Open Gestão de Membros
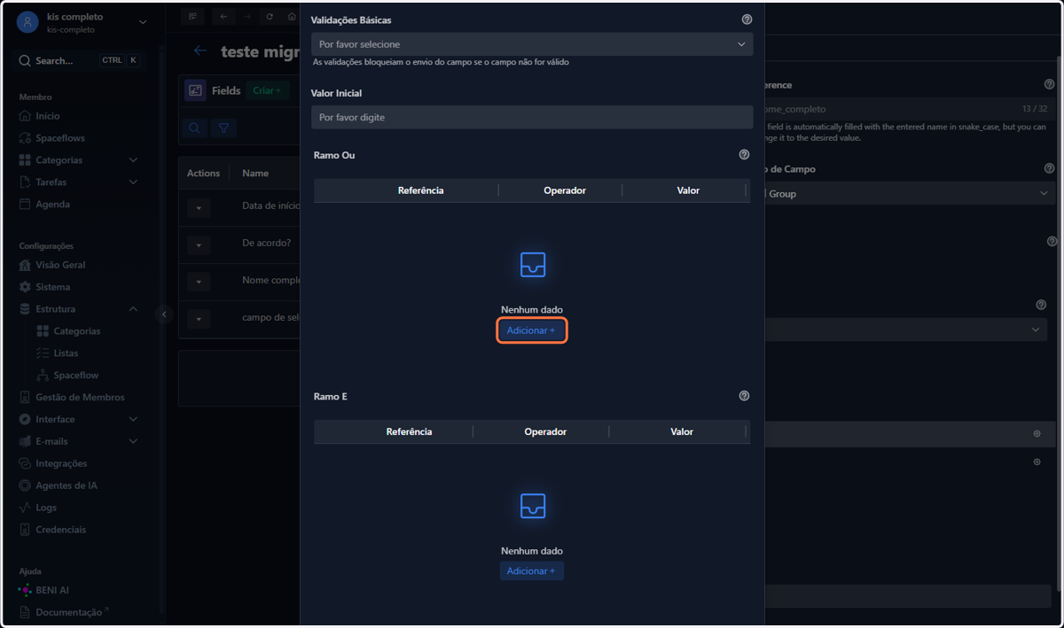This screenshot has height=628, width=1064. (x=79, y=397)
